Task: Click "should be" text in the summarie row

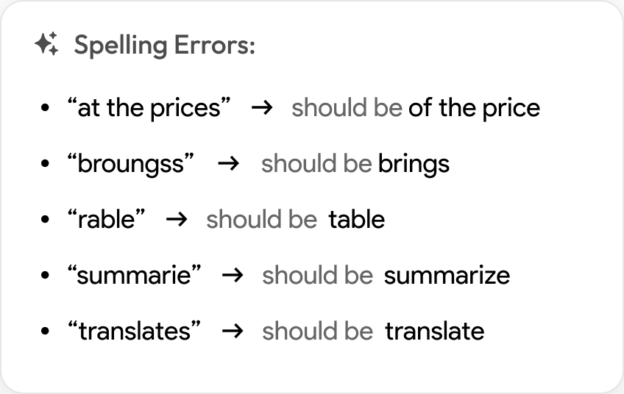Action: click(317, 276)
